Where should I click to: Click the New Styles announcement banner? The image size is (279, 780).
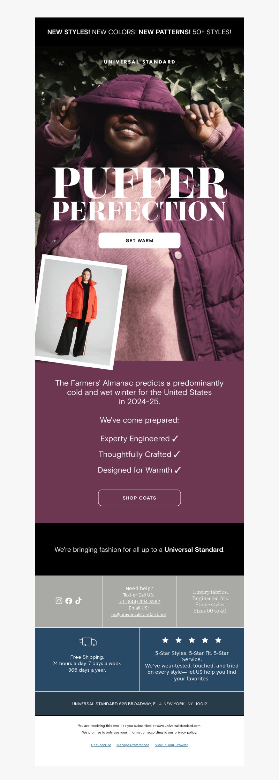(x=139, y=32)
